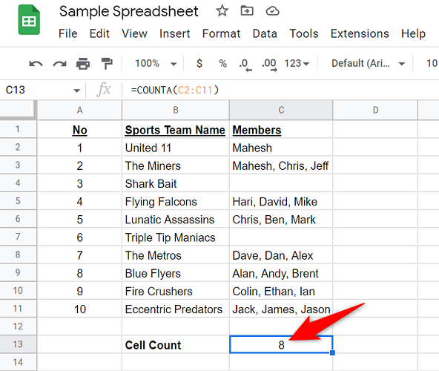Select the 'Eccentric Predators' cell
The width and height of the screenshot is (439, 371).
[176, 309]
